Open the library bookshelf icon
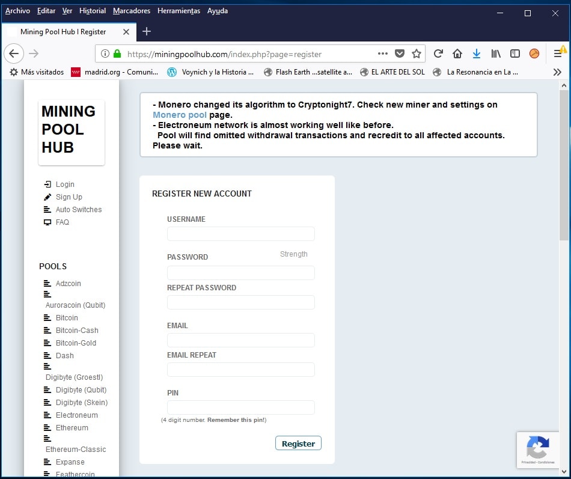Viewport: 571px width, 479px height. [x=496, y=53]
